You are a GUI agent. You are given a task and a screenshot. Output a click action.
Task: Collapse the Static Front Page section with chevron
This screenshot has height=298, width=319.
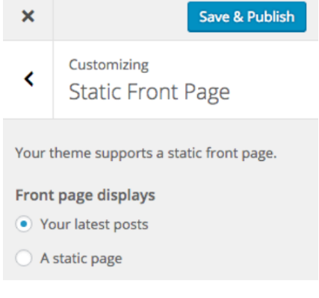point(29,79)
